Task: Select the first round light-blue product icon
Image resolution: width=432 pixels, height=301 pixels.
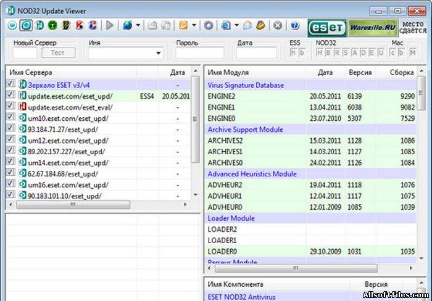Action: pos(12,25)
